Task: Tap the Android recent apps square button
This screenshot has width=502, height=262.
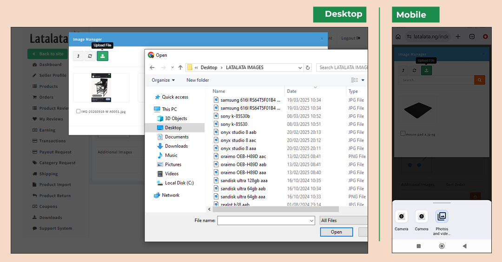Action: click(418, 246)
